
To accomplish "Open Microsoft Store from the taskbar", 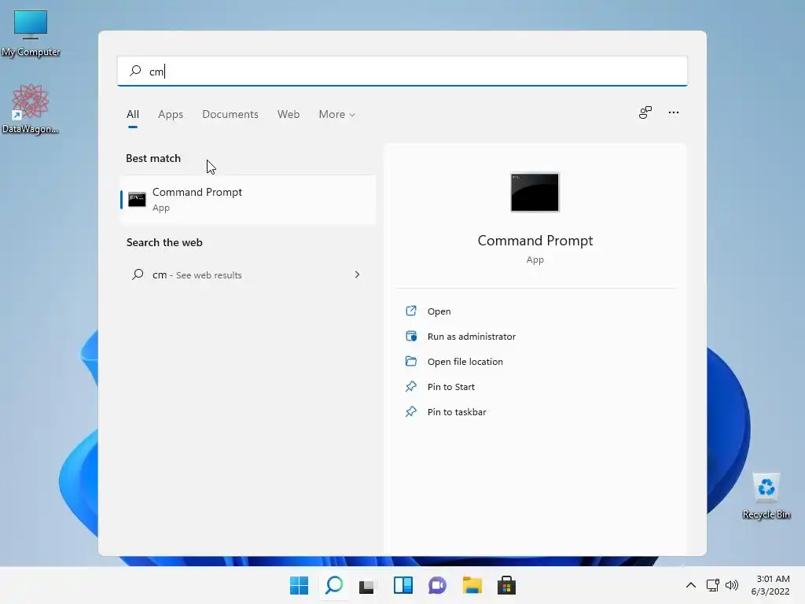I will tap(506, 585).
